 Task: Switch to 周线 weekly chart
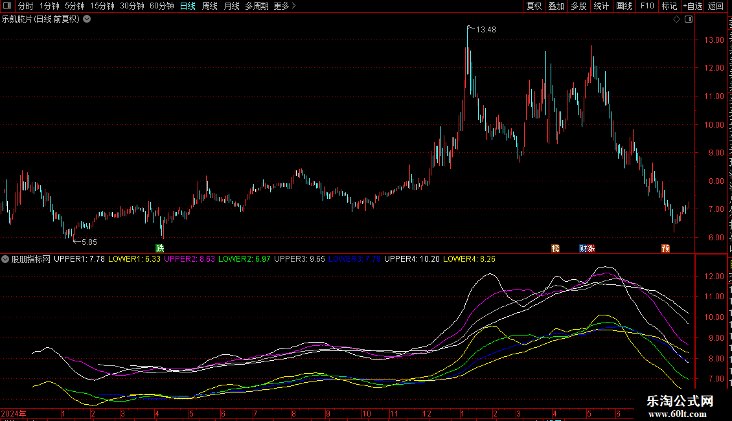210,6
